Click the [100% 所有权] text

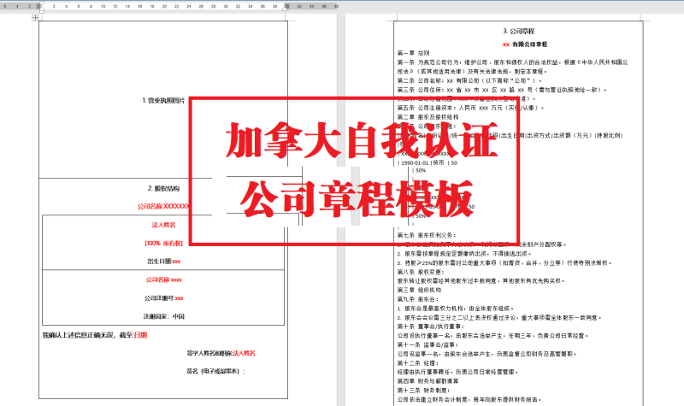(x=163, y=244)
